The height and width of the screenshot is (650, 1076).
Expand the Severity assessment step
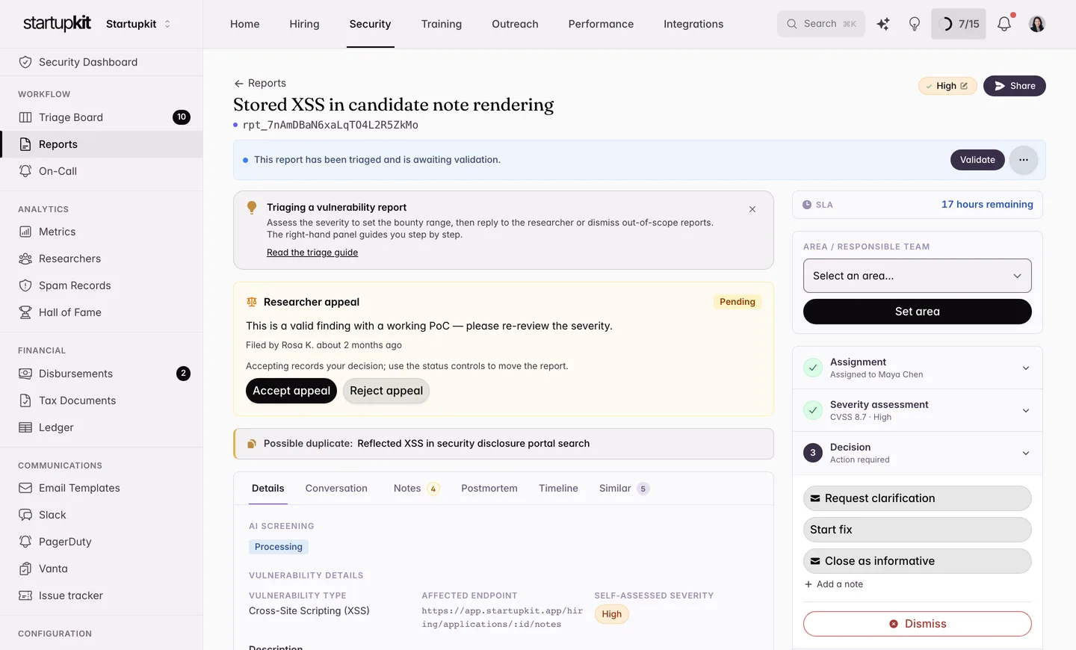[x=918, y=410]
